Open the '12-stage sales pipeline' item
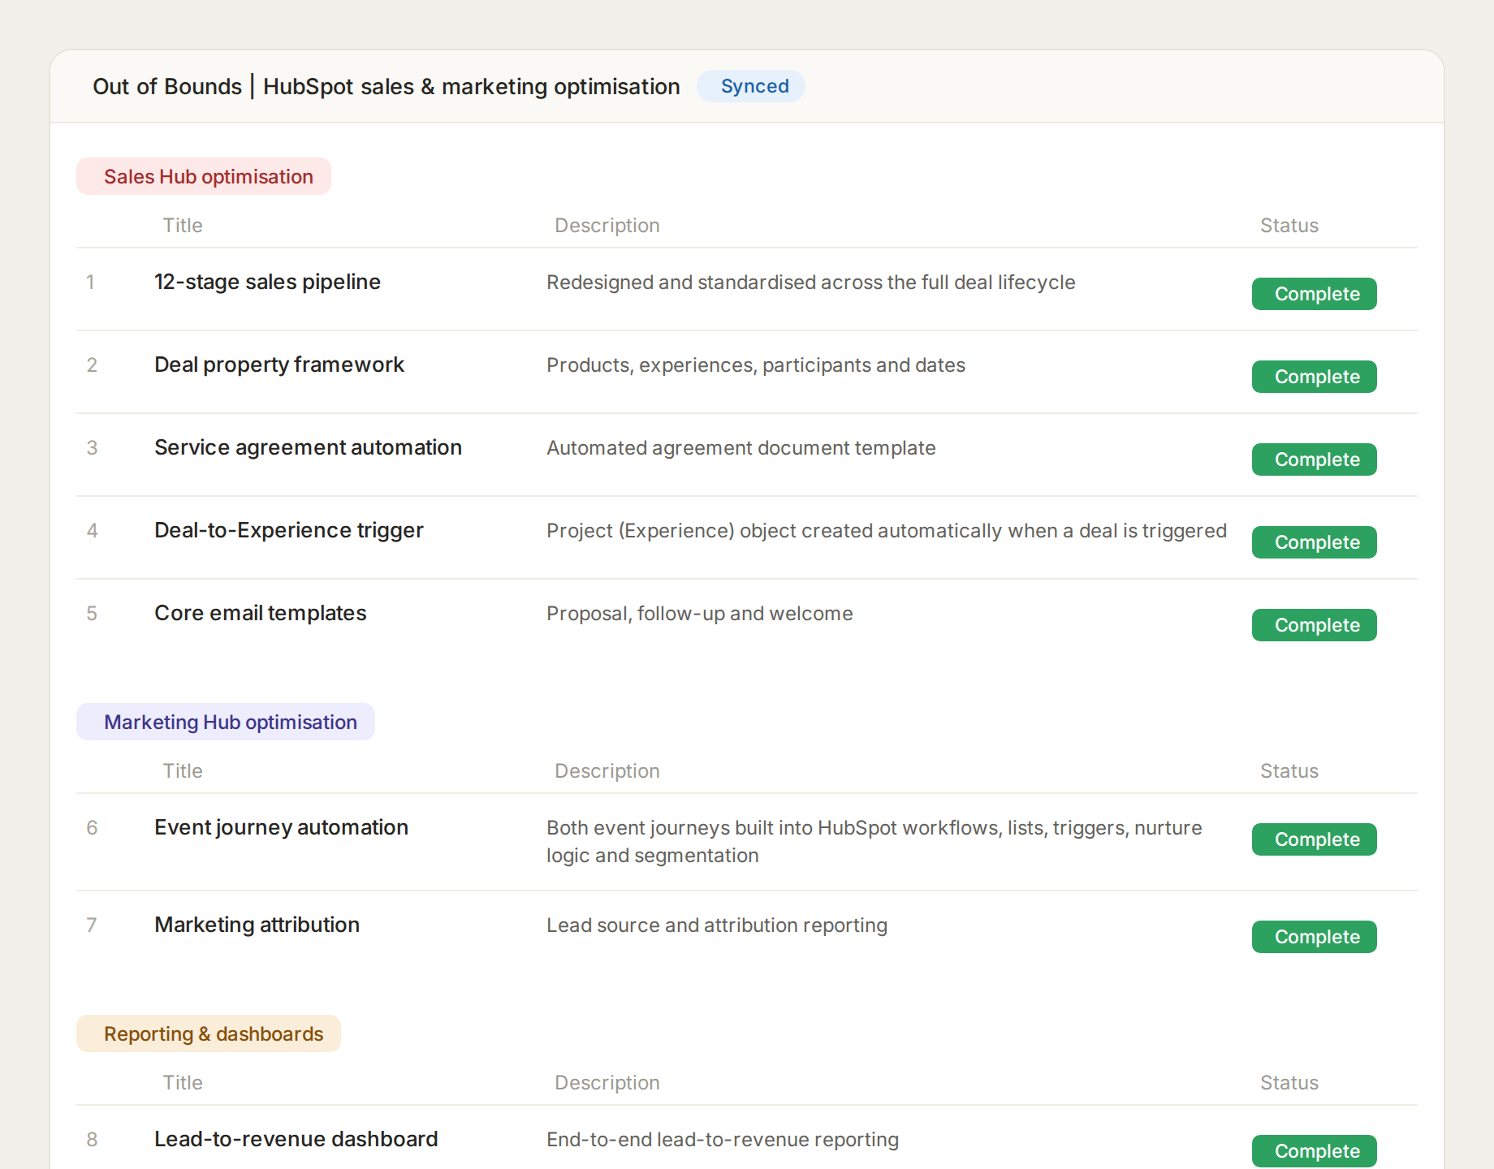Screen dimensions: 1494x1169 [x=267, y=282]
